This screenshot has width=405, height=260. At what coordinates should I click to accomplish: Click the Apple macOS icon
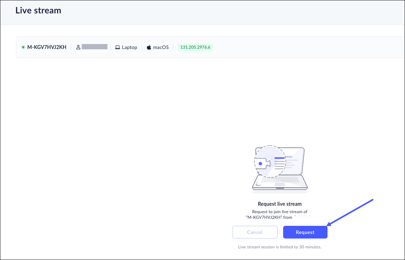coord(149,47)
